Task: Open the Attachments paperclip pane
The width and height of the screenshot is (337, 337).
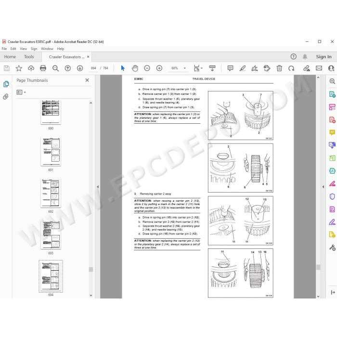Action: pyautogui.click(x=6, y=96)
